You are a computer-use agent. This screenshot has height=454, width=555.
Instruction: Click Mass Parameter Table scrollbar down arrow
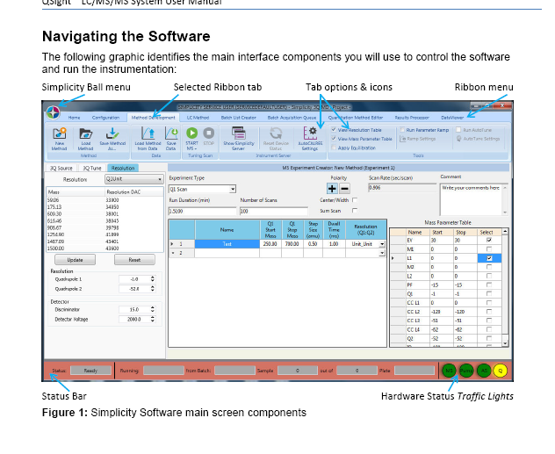(x=505, y=343)
